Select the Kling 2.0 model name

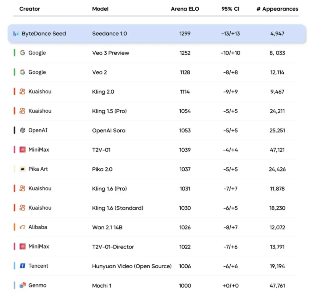[103, 92]
